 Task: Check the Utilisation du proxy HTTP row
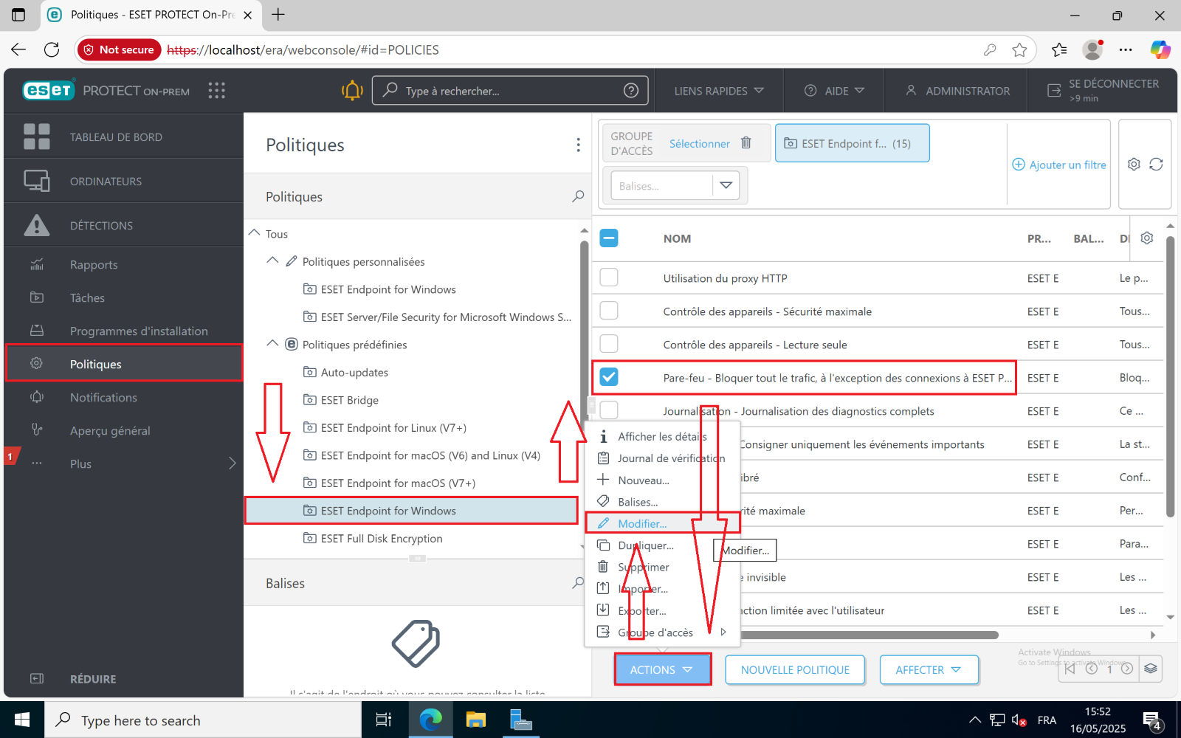pos(609,277)
